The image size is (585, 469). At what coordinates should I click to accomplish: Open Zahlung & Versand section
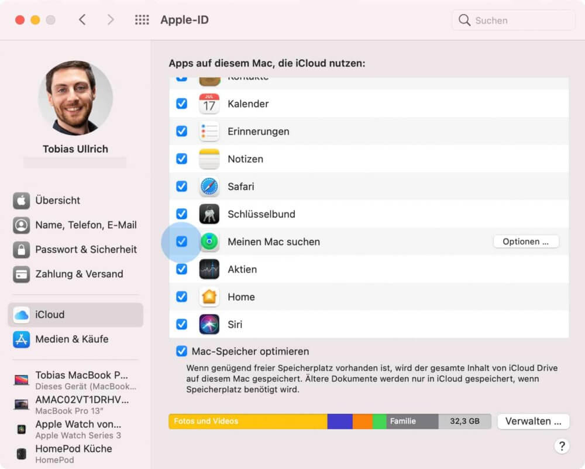(75, 274)
